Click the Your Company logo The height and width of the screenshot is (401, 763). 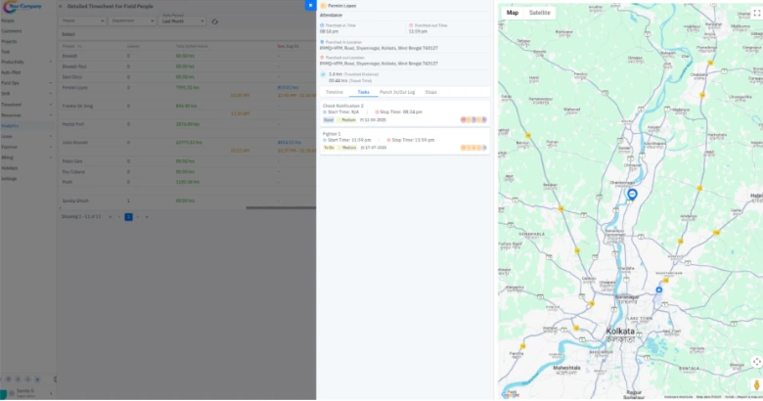tap(24, 7)
